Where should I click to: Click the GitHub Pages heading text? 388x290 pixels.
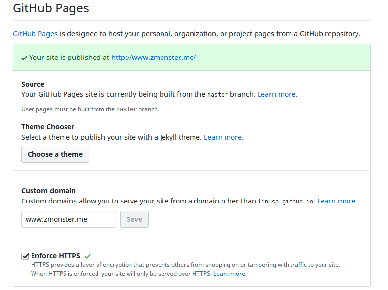pyautogui.click(x=51, y=8)
